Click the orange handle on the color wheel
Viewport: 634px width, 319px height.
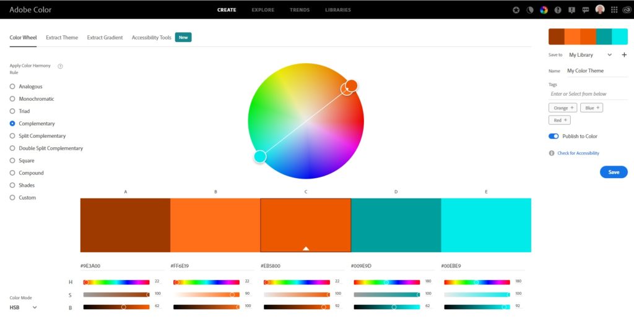[352, 85]
